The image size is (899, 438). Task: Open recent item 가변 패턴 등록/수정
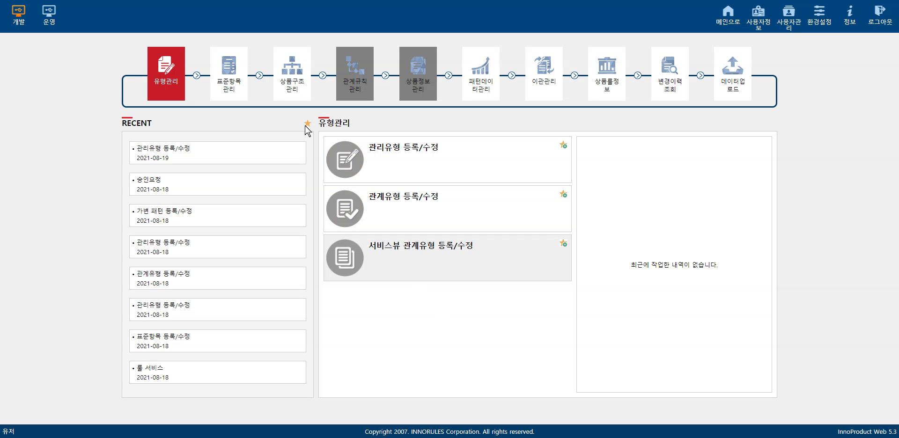coord(217,216)
